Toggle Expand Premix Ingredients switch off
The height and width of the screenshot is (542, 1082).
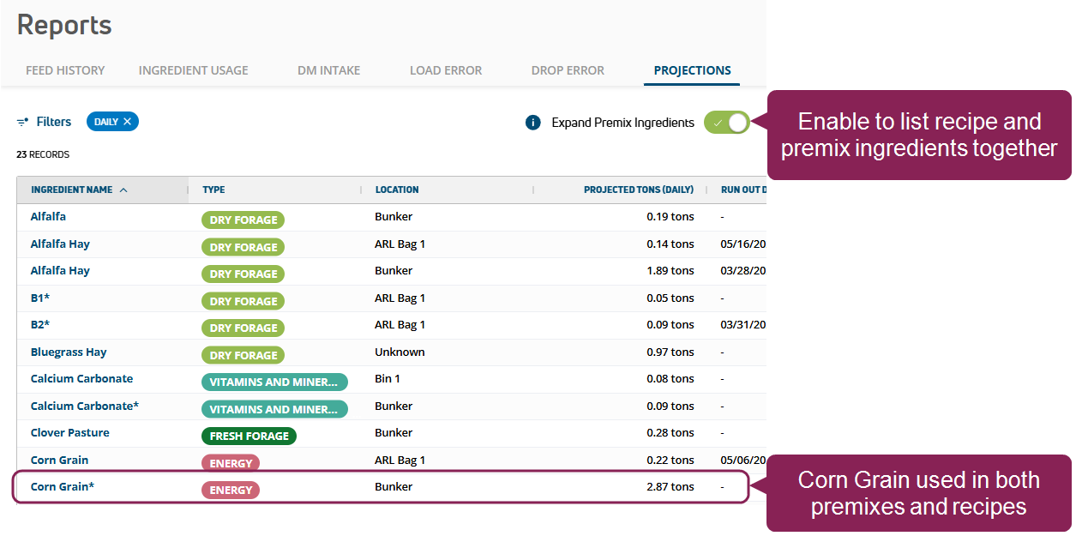pos(726,123)
